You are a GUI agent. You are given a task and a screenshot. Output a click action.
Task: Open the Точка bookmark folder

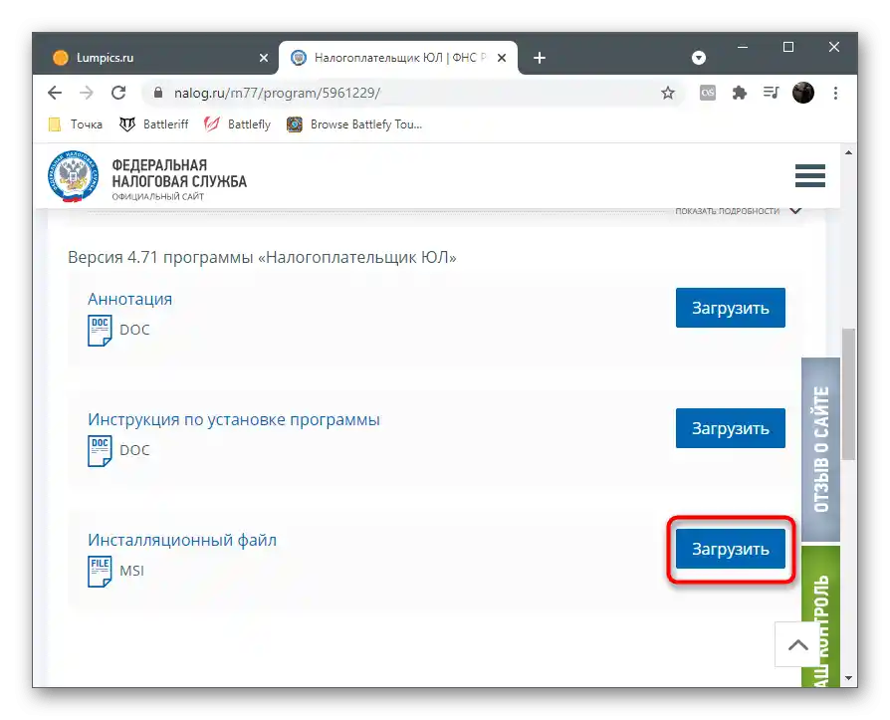pos(76,124)
